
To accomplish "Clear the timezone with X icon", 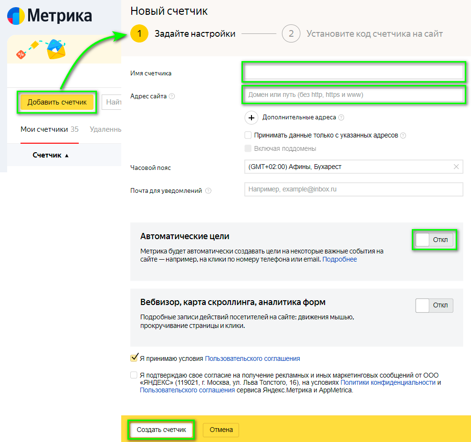I will click(x=456, y=167).
